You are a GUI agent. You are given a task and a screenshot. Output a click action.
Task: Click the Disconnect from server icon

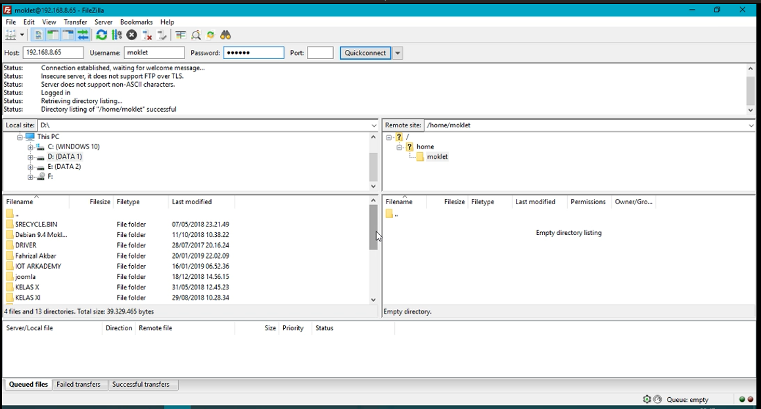tap(147, 35)
